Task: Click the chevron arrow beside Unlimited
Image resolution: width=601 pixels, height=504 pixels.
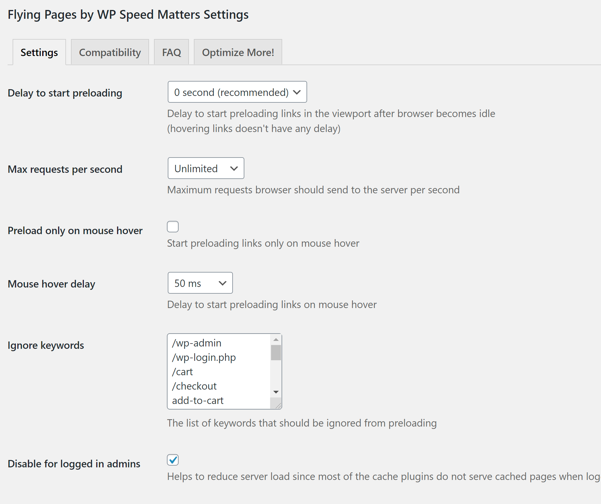Action: [234, 168]
